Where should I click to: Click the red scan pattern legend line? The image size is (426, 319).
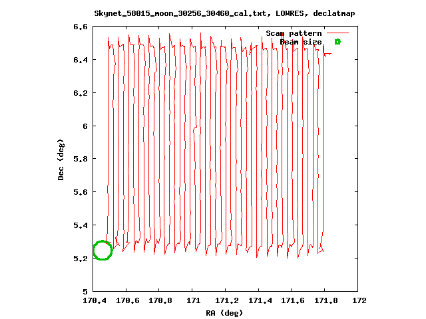click(x=337, y=33)
